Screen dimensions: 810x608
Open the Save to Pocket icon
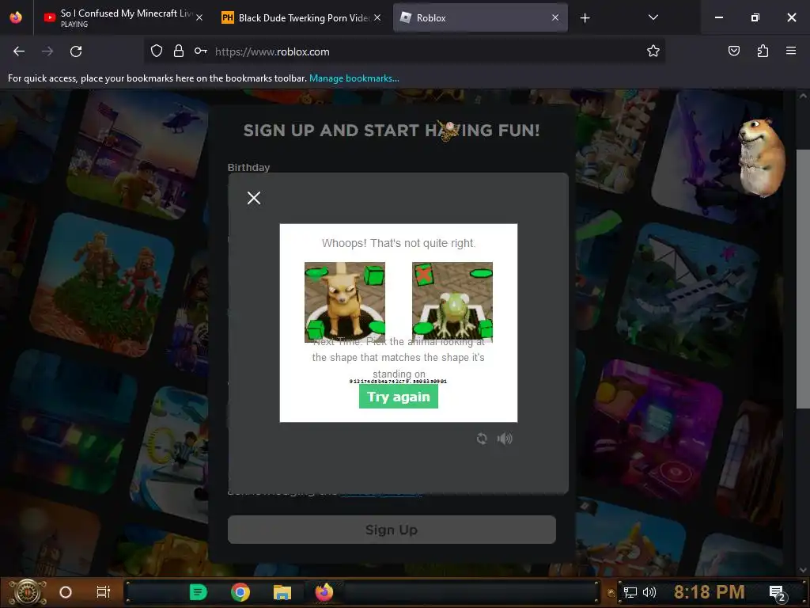(733, 51)
